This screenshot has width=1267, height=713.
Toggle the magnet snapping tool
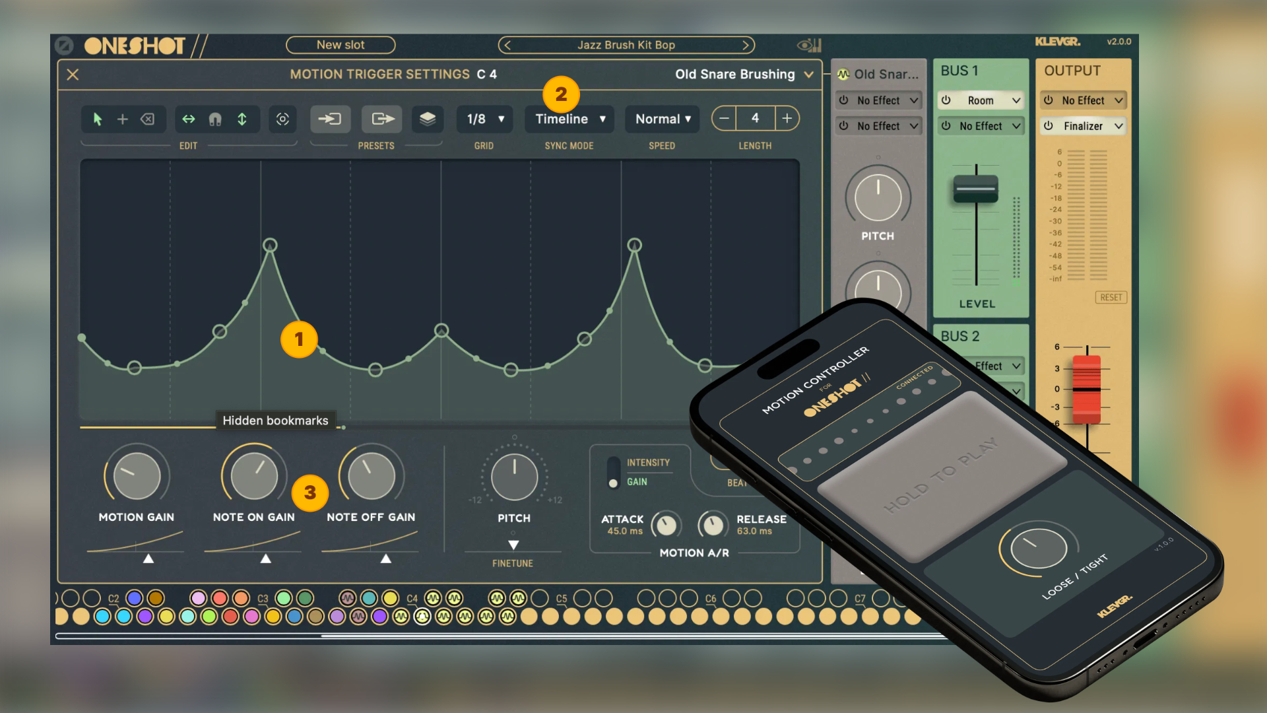[x=215, y=119]
